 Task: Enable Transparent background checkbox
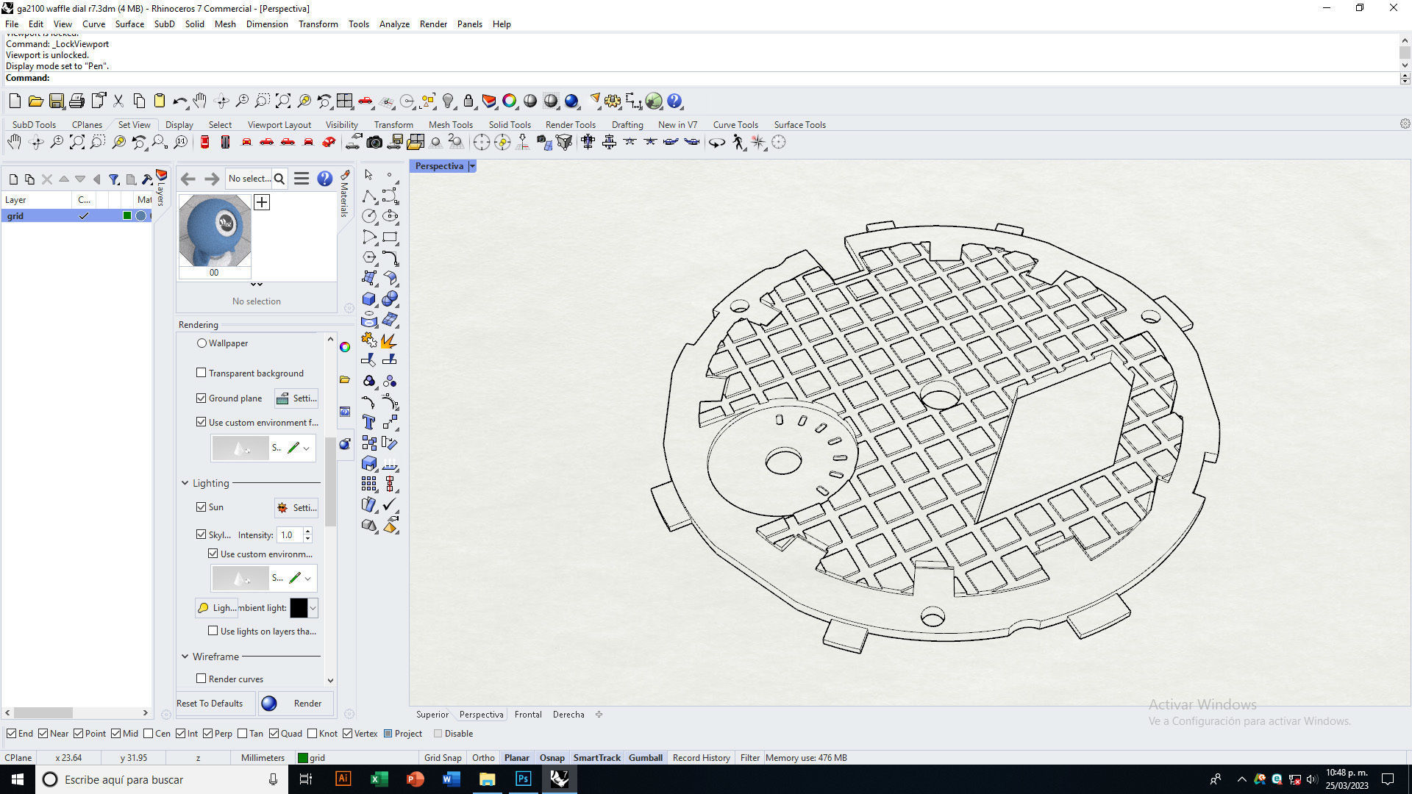(x=201, y=373)
